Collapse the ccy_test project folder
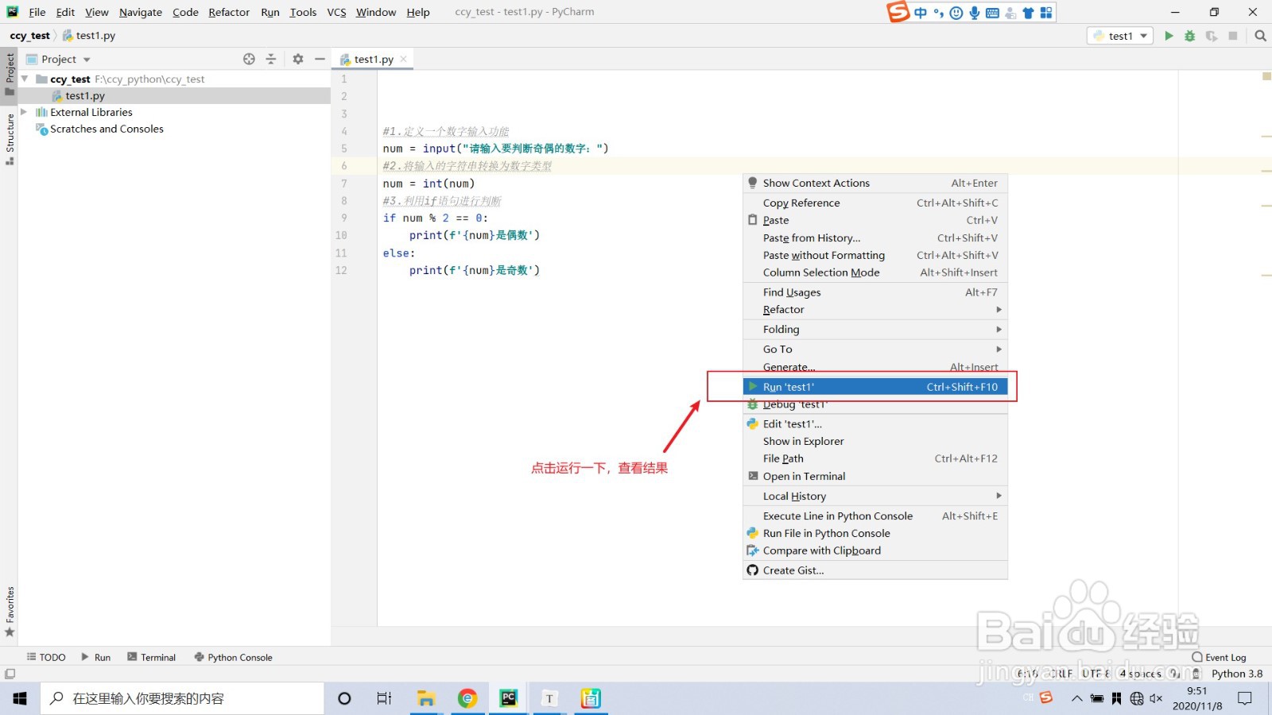Viewport: 1272px width, 715px height. coord(25,79)
